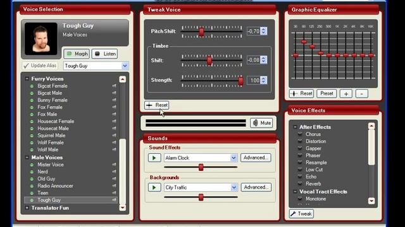Select the Bunny Female voice
This screenshot has height=227, width=405.
tap(53, 100)
